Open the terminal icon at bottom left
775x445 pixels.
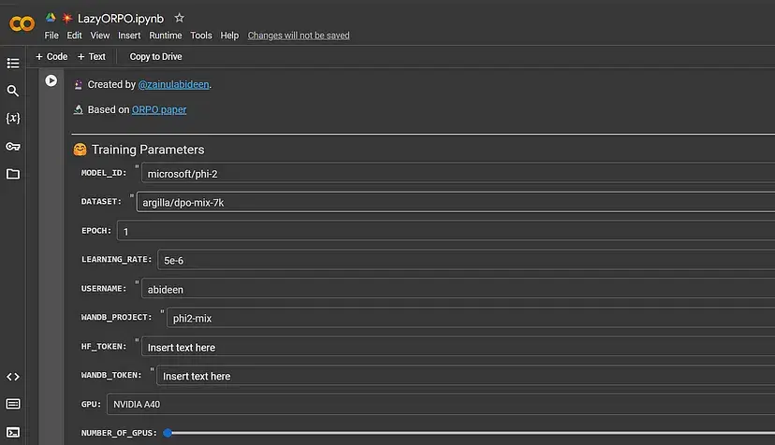click(13, 431)
